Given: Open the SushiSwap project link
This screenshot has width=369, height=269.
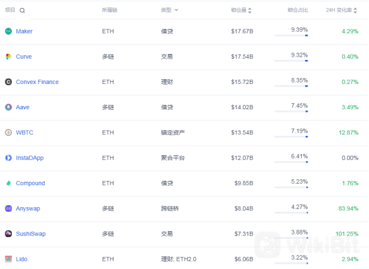Looking at the screenshot, I should (x=31, y=234).
